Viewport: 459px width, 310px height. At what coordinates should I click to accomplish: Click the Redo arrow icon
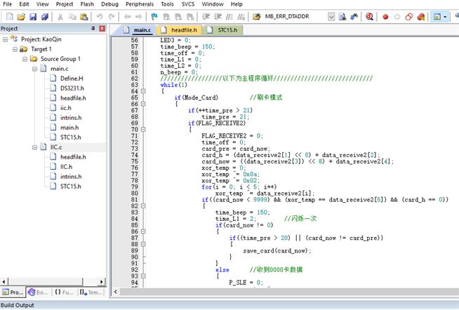(112, 17)
